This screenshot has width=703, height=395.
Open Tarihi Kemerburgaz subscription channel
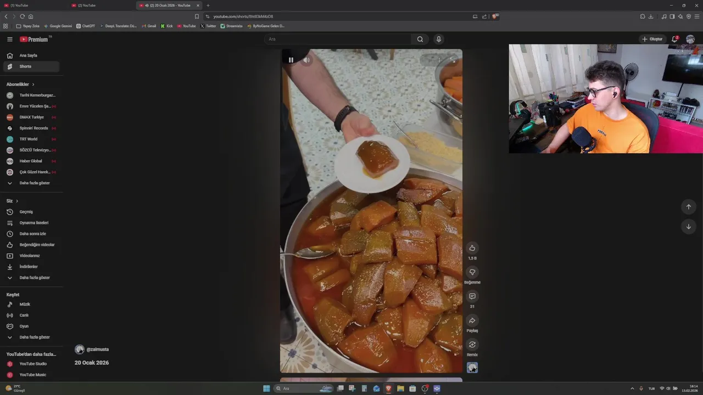pos(31,95)
